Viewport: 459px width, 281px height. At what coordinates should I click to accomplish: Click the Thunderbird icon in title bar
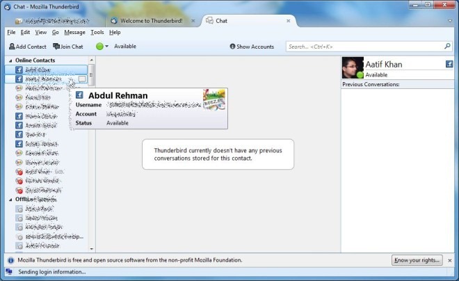[x=8, y=6]
